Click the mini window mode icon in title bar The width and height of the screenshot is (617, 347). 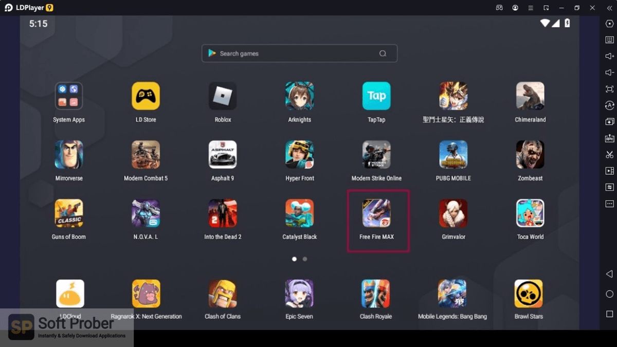(x=546, y=8)
